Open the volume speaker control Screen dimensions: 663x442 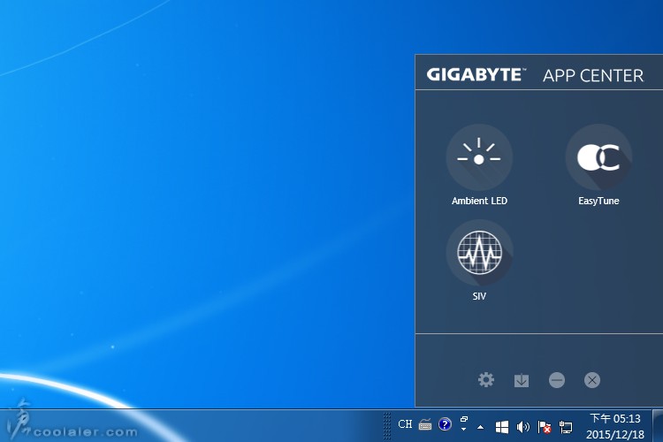(522, 427)
